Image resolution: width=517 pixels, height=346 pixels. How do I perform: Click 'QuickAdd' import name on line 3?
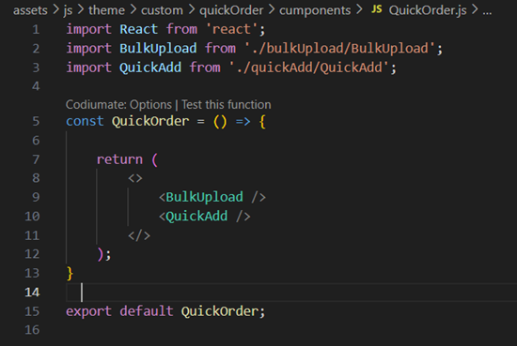point(150,68)
